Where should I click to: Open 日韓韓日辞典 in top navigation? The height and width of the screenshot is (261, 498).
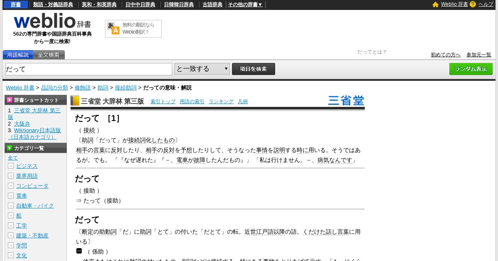tap(179, 5)
